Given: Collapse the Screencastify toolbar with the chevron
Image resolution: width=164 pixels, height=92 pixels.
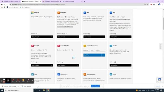Looking at the screenshot, I should click(33, 81).
